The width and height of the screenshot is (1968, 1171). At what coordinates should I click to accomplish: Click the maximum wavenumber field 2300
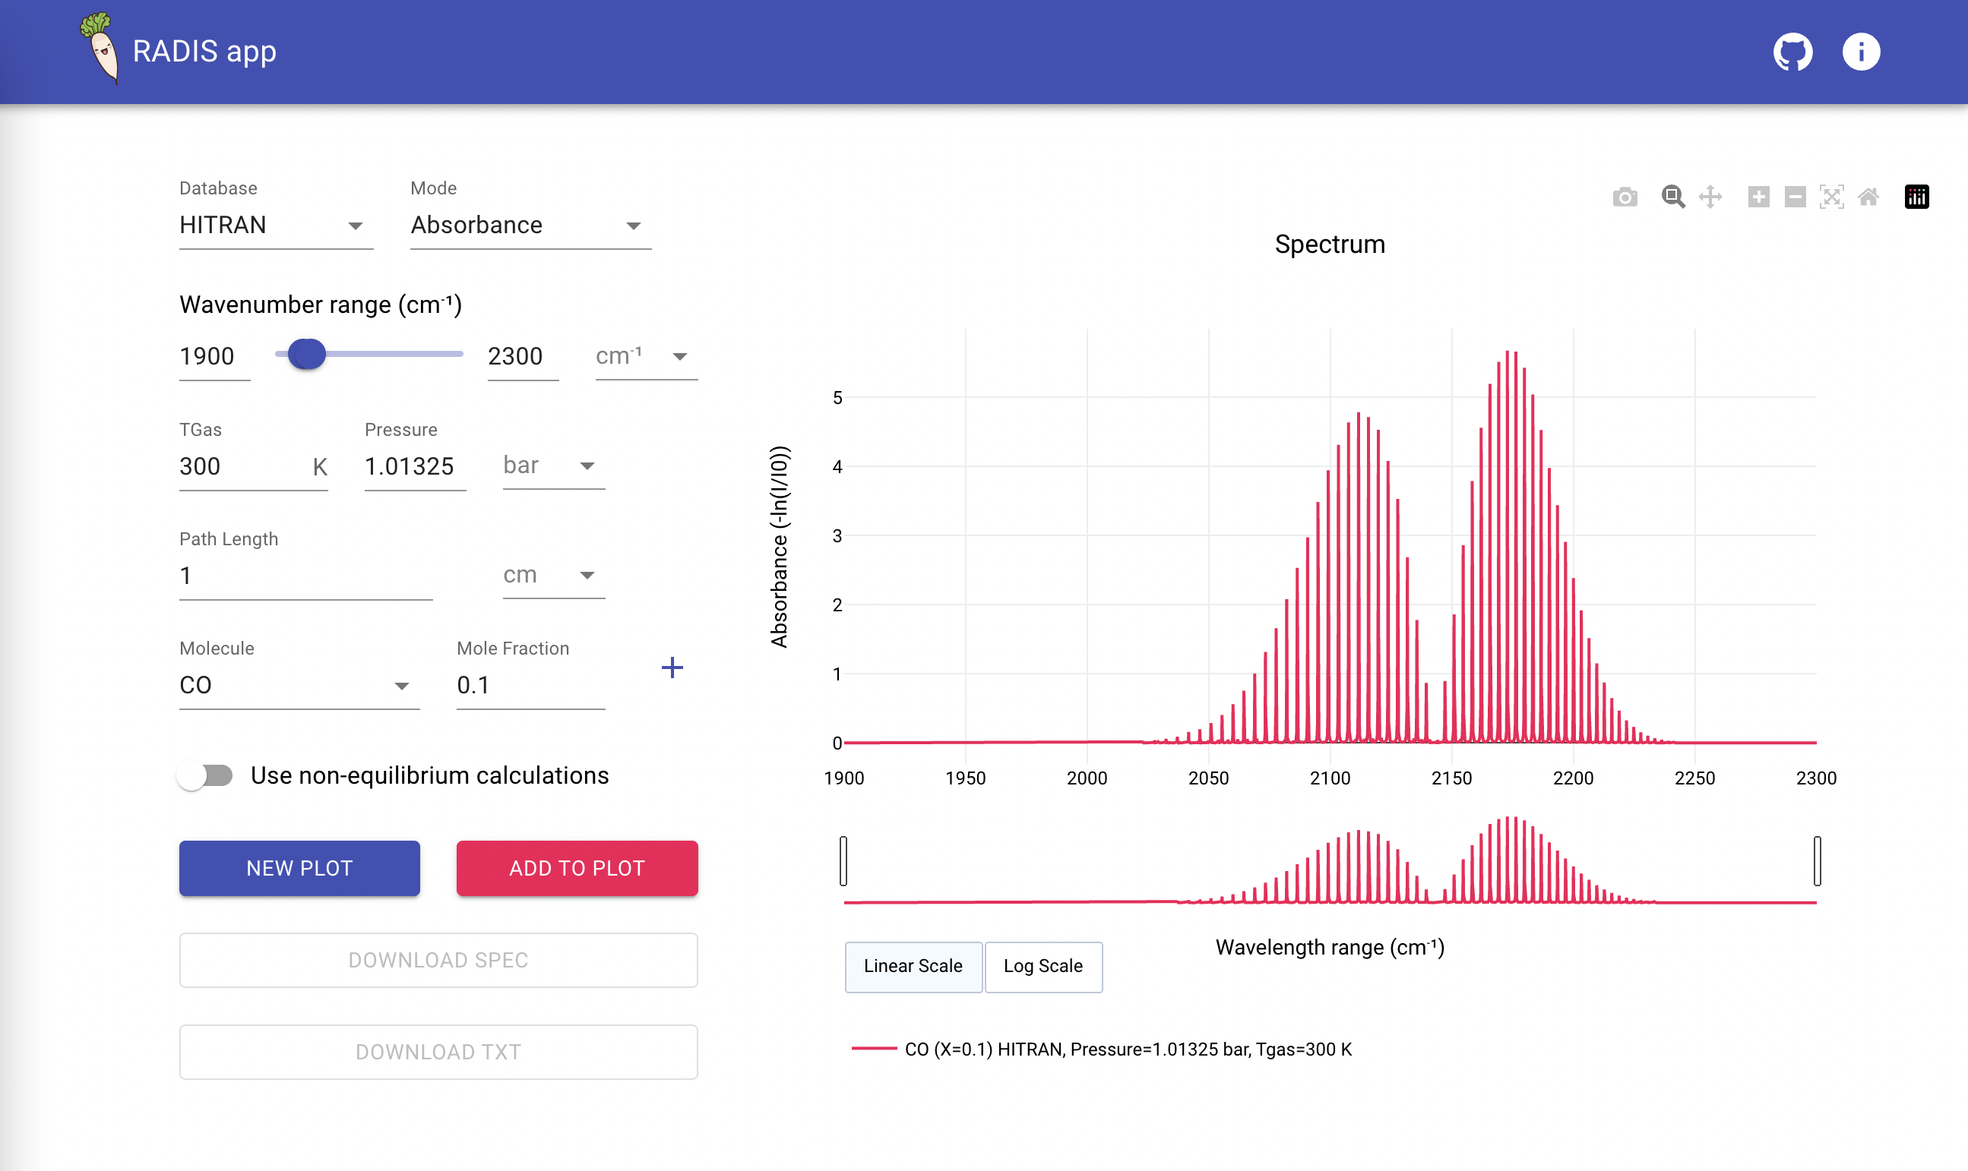(523, 357)
